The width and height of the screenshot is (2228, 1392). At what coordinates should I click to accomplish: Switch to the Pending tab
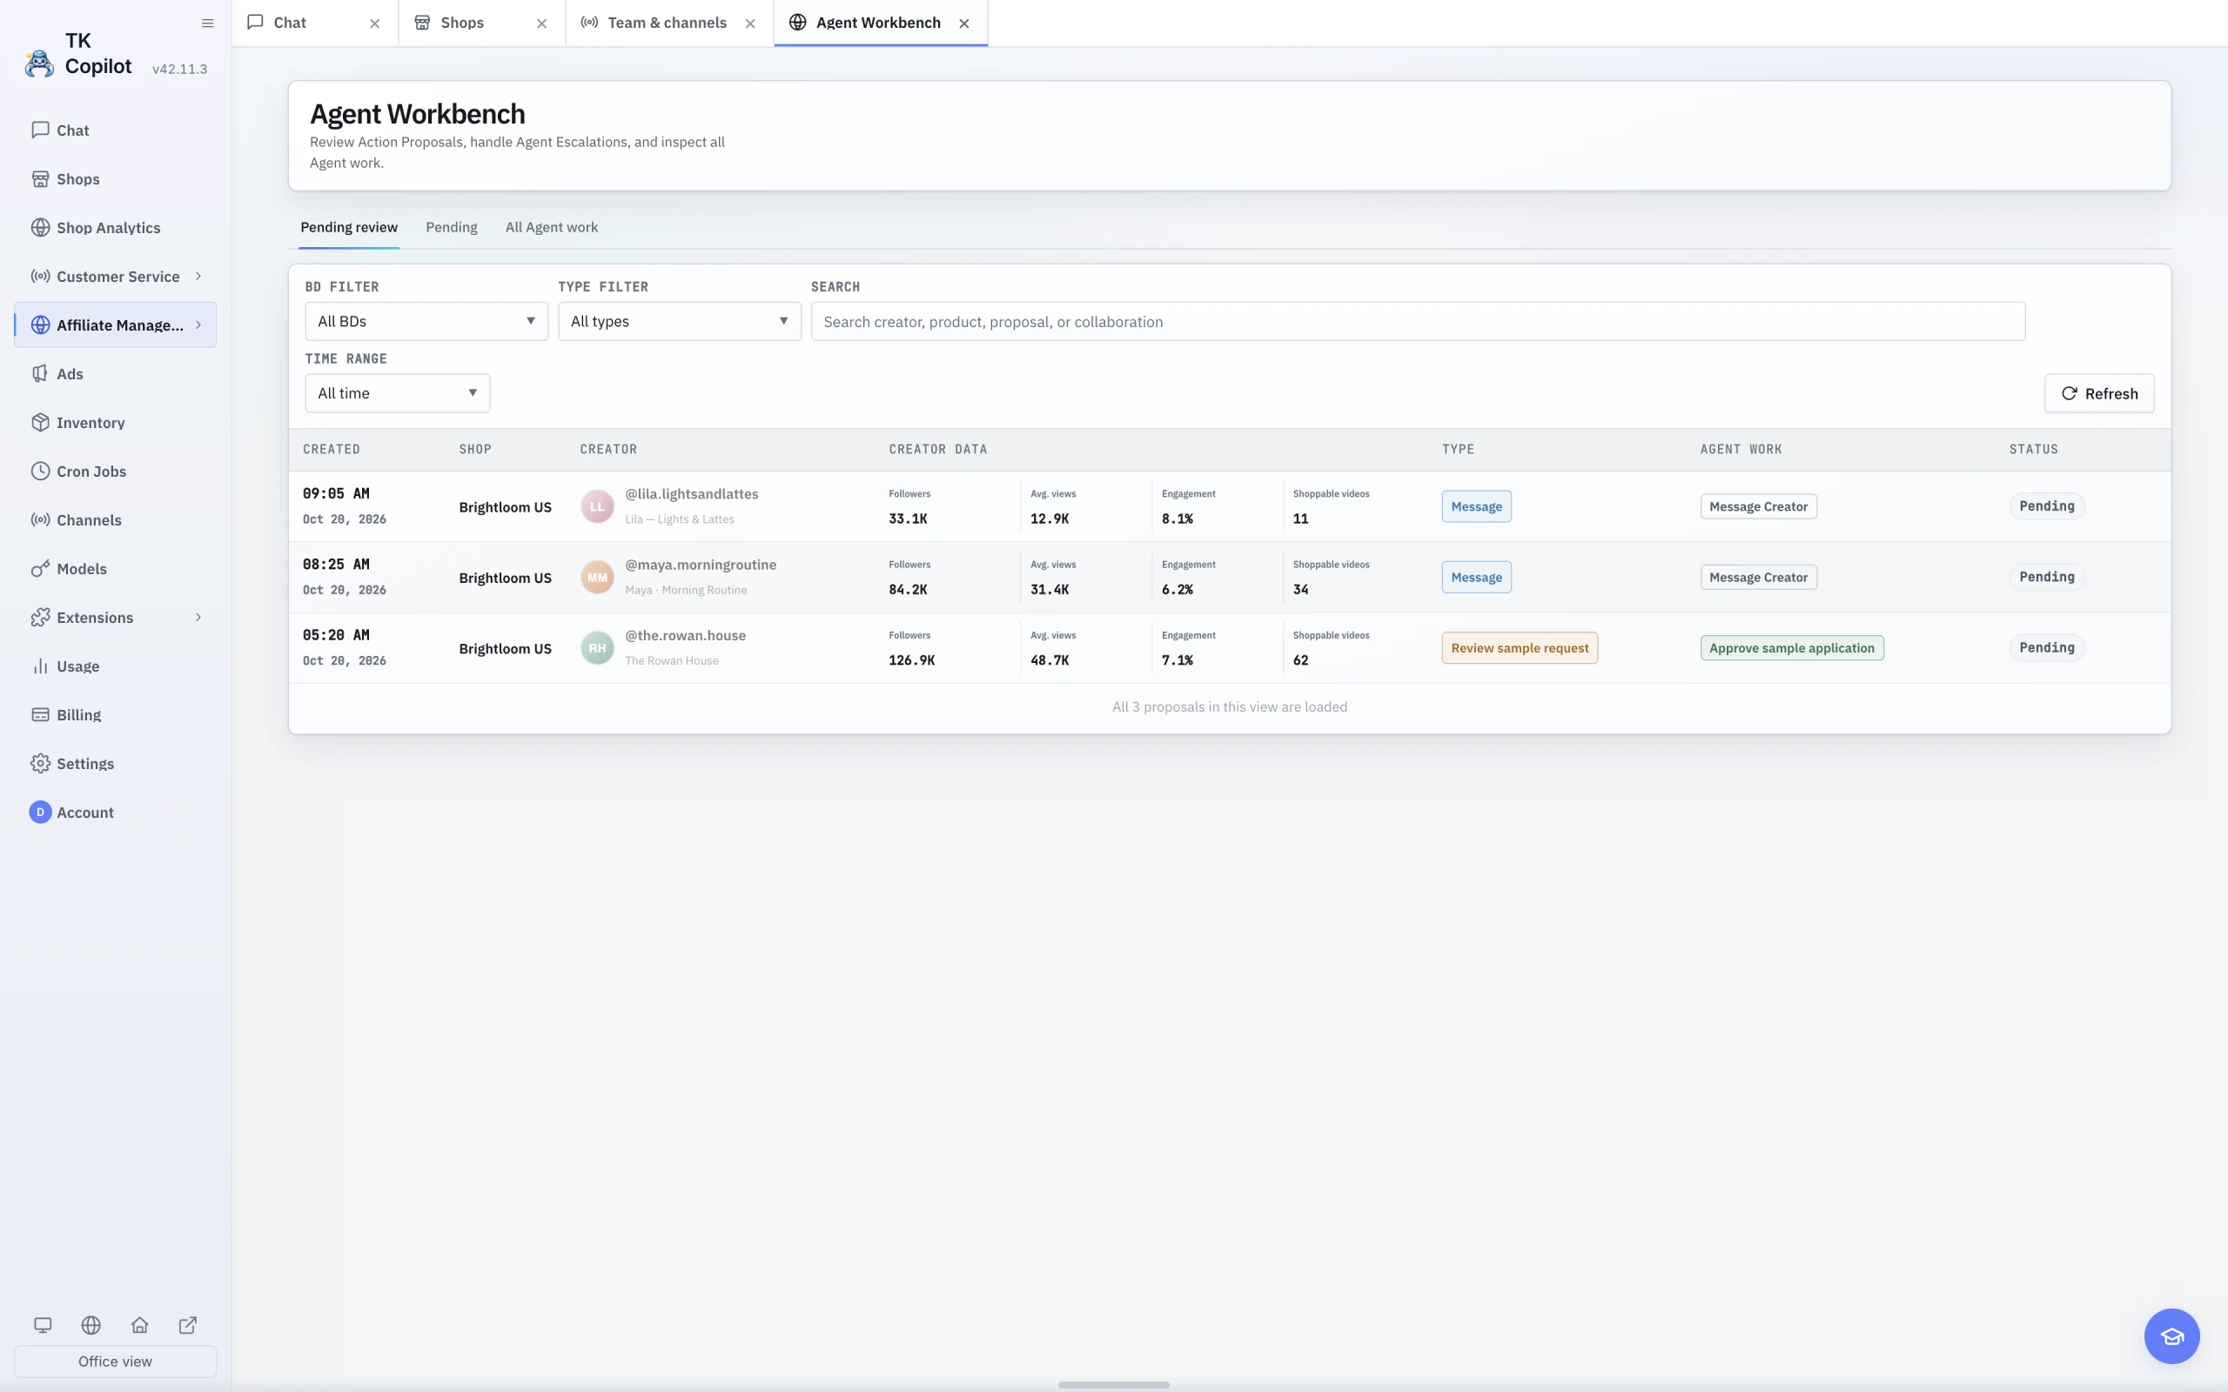451,227
